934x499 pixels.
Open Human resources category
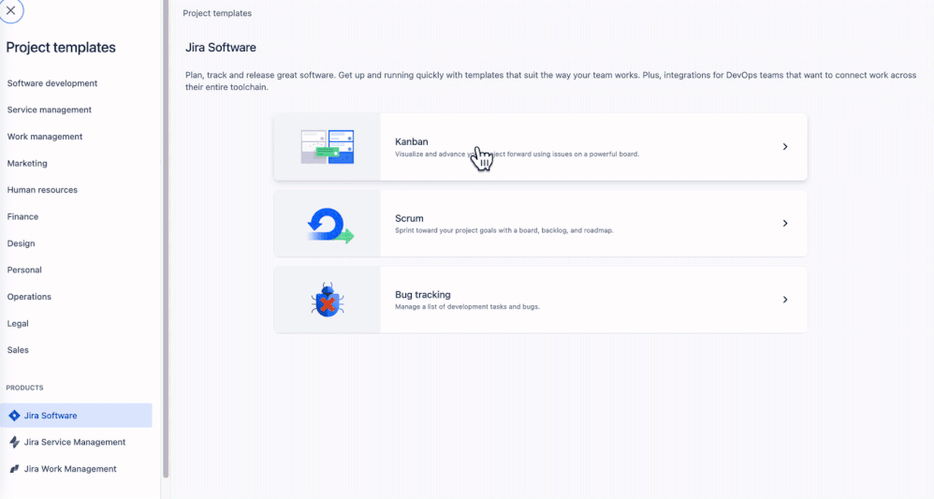click(x=42, y=190)
